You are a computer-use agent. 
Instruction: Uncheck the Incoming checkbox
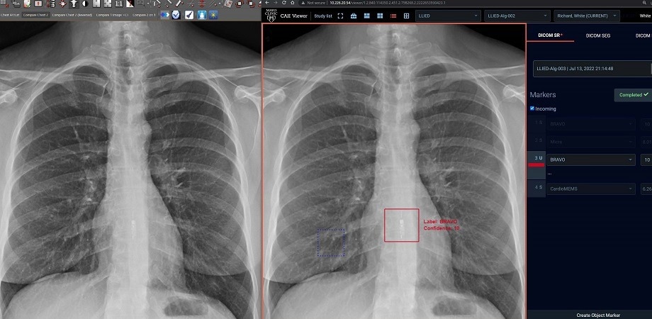pyautogui.click(x=532, y=108)
